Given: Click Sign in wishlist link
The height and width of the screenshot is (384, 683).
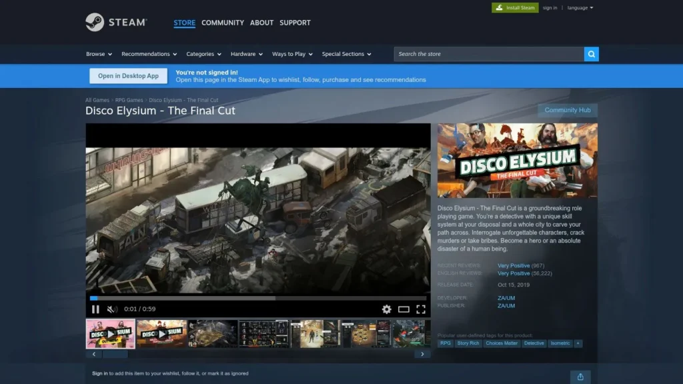Looking at the screenshot, I should point(100,373).
